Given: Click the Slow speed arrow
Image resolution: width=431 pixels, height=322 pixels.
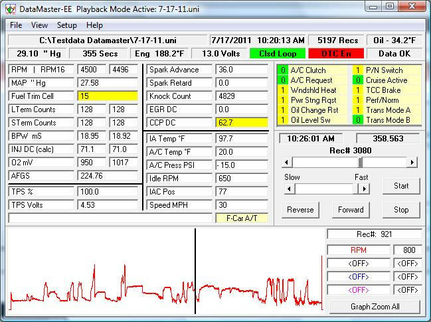Looking at the screenshot, I should point(288,189).
